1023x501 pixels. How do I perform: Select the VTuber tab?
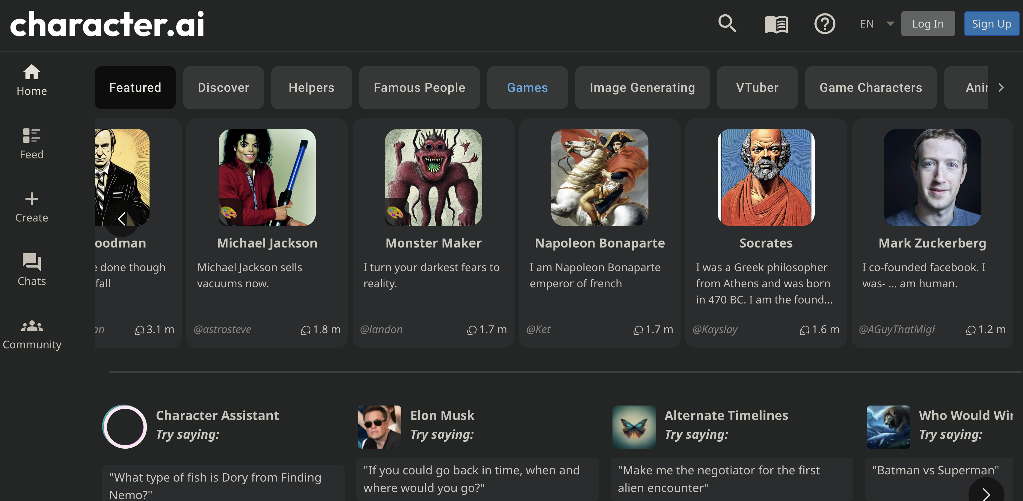[x=757, y=87]
